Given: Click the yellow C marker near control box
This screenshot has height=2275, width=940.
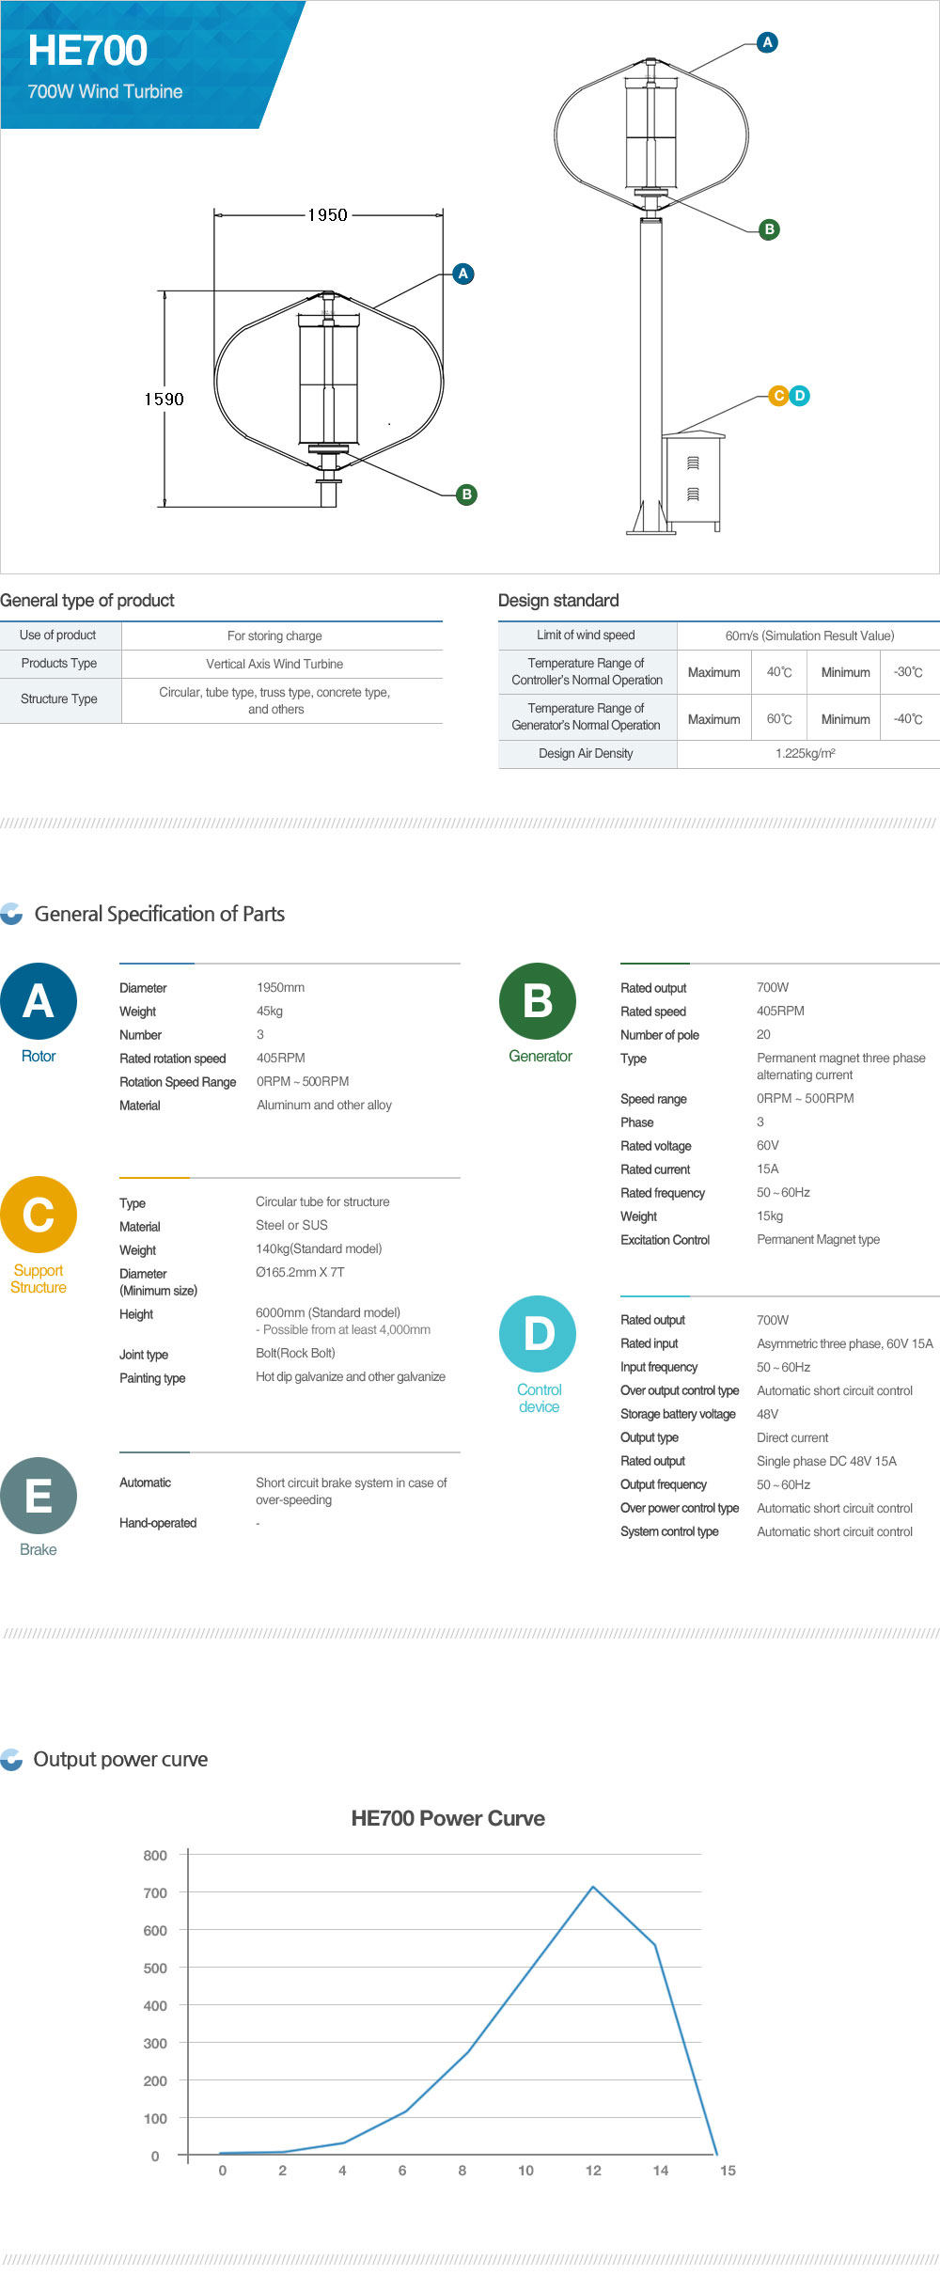Looking at the screenshot, I should click(x=778, y=396).
